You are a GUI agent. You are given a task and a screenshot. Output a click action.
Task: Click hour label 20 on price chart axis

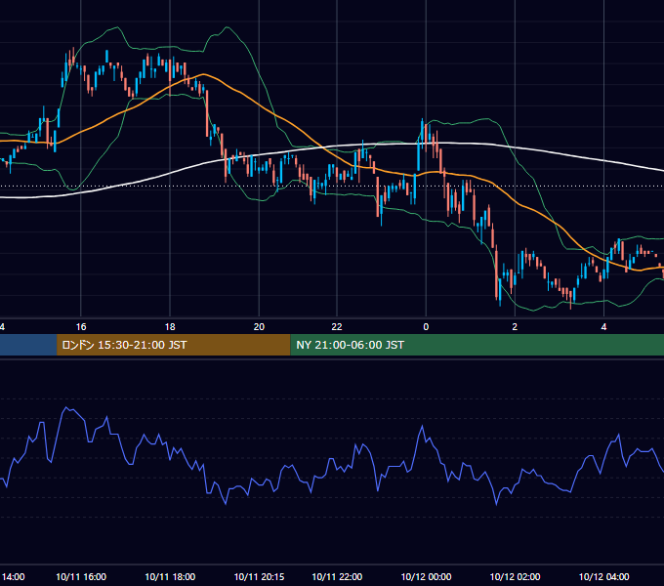coord(259,327)
